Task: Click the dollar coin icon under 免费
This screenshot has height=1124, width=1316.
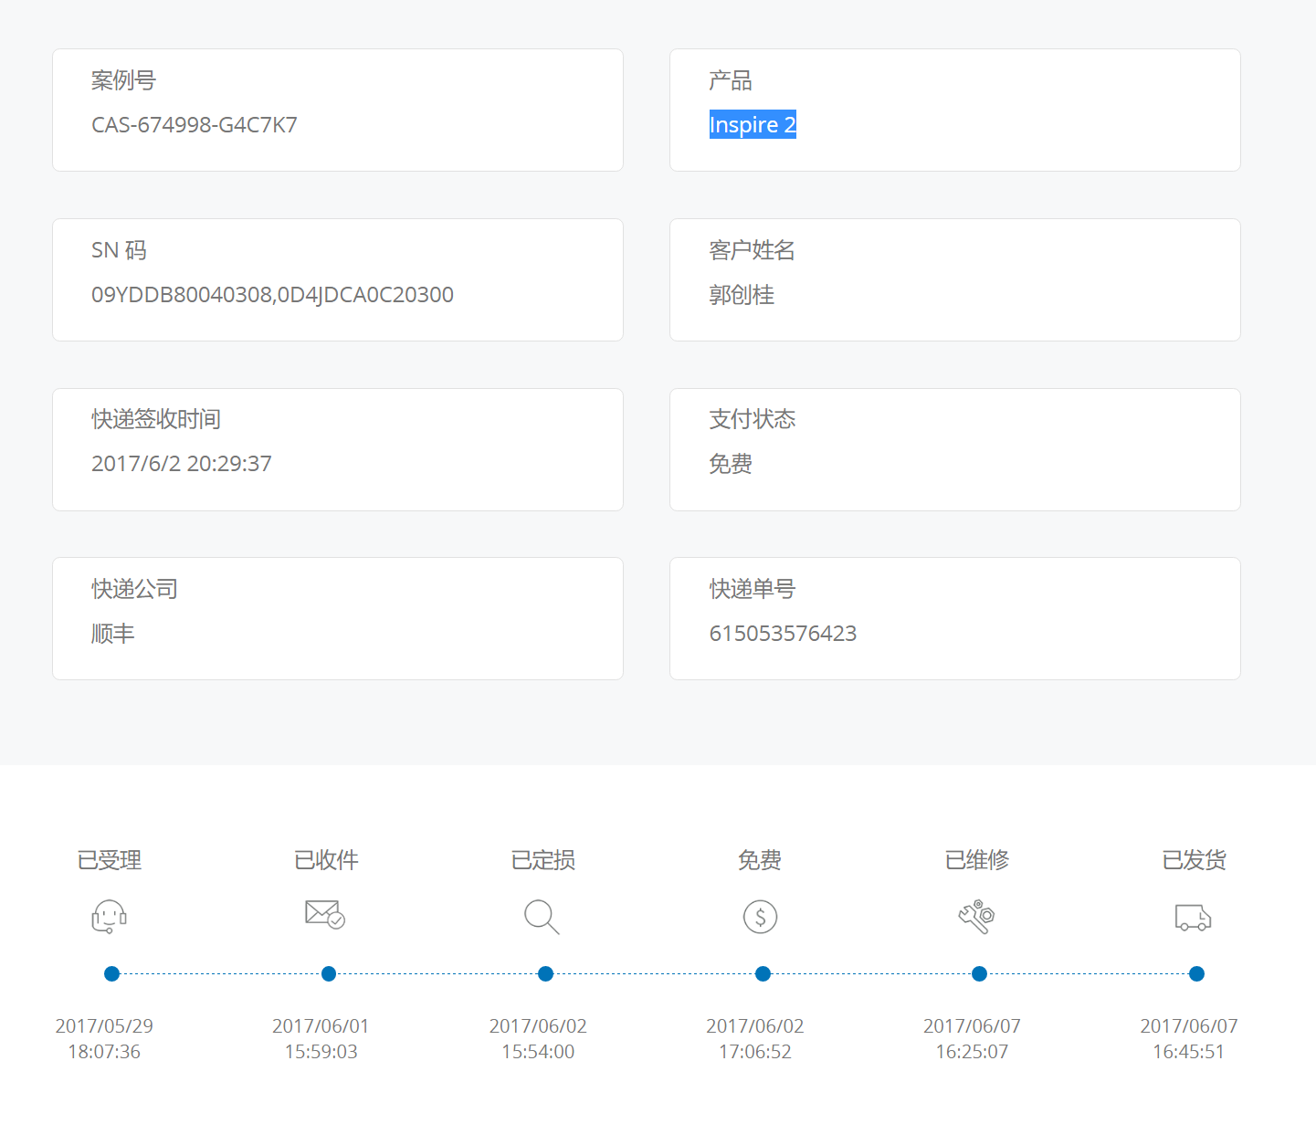Action: 760,916
